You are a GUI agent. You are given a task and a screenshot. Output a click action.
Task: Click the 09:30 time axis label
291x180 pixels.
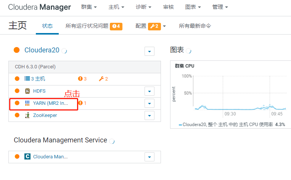pyautogui.click(x=230, y=114)
